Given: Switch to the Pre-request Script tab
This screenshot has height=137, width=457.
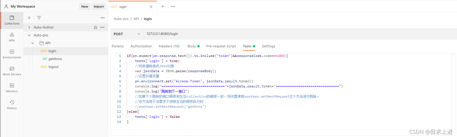Looking at the screenshot, I should pyautogui.click(x=221, y=46).
